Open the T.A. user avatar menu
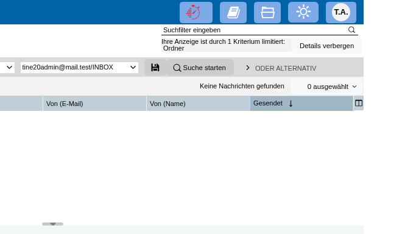 click(341, 12)
